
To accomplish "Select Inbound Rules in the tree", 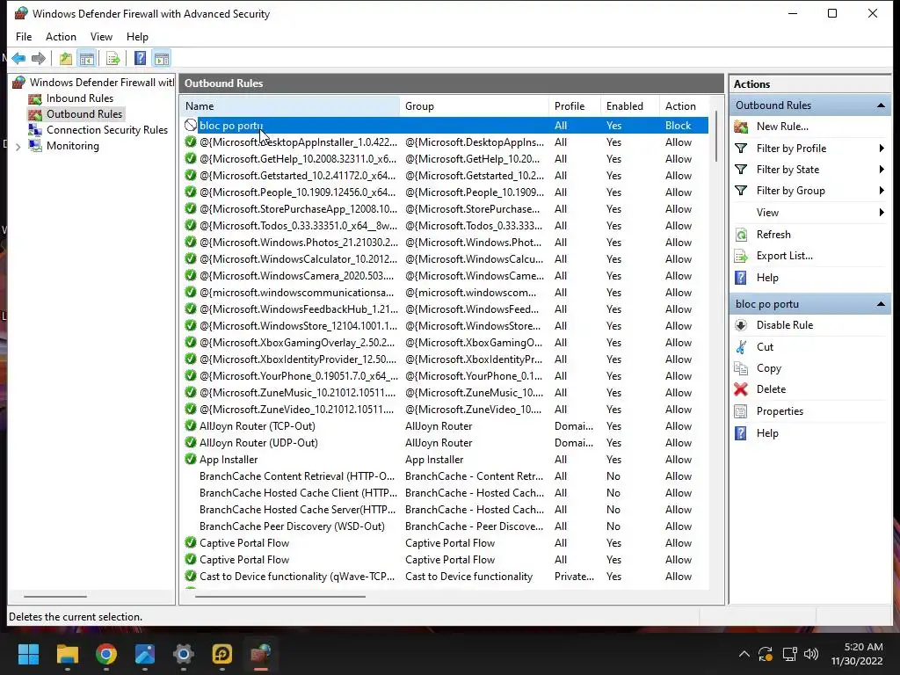I will (x=80, y=98).
